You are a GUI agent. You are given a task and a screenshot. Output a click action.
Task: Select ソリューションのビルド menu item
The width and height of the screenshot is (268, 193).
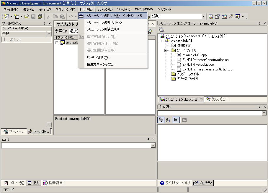[113, 16]
